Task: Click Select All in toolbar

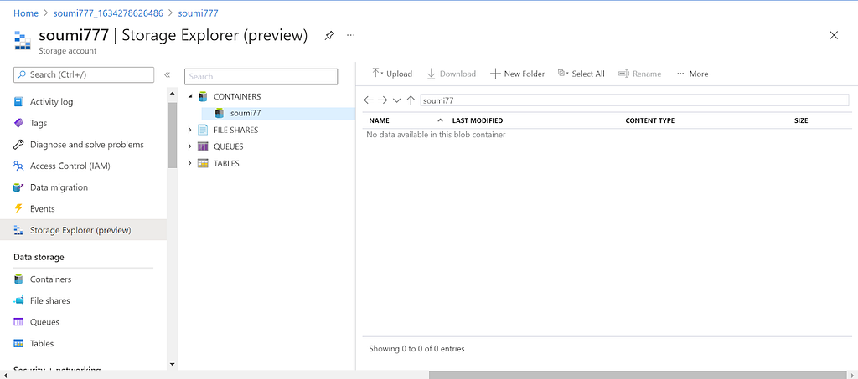Action: tap(581, 74)
